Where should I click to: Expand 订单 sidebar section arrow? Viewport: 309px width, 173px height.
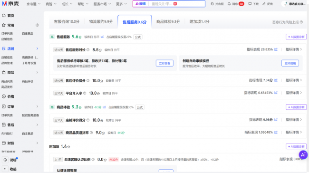pyautogui.click(x=37, y=106)
